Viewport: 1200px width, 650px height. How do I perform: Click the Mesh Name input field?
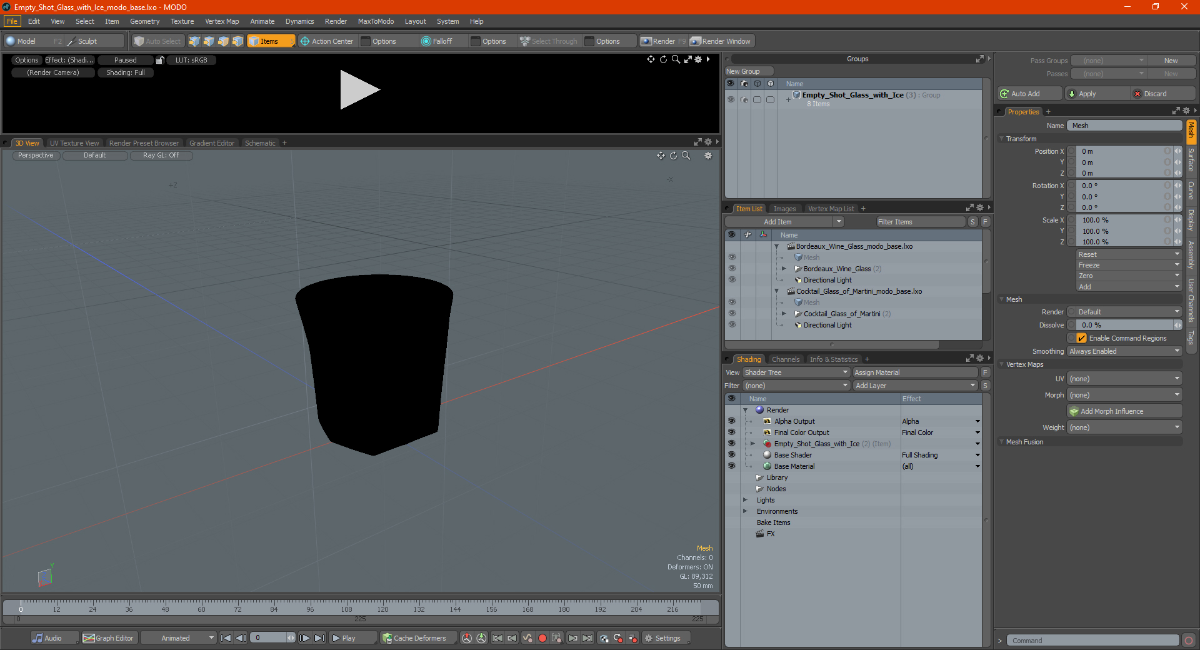click(x=1124, y=126)
